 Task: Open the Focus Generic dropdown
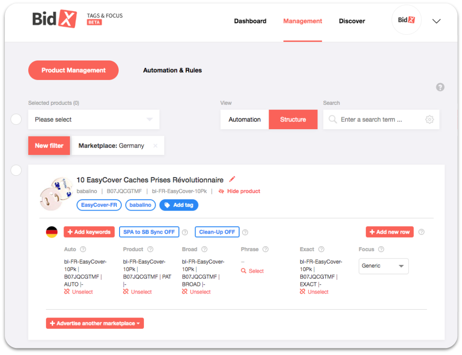pos(383,266)
